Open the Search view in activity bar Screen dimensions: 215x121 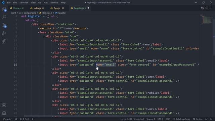tap(4, 17)
